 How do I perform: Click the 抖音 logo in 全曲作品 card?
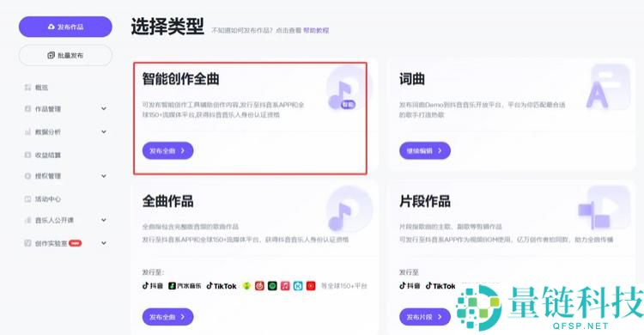(152, 286)
